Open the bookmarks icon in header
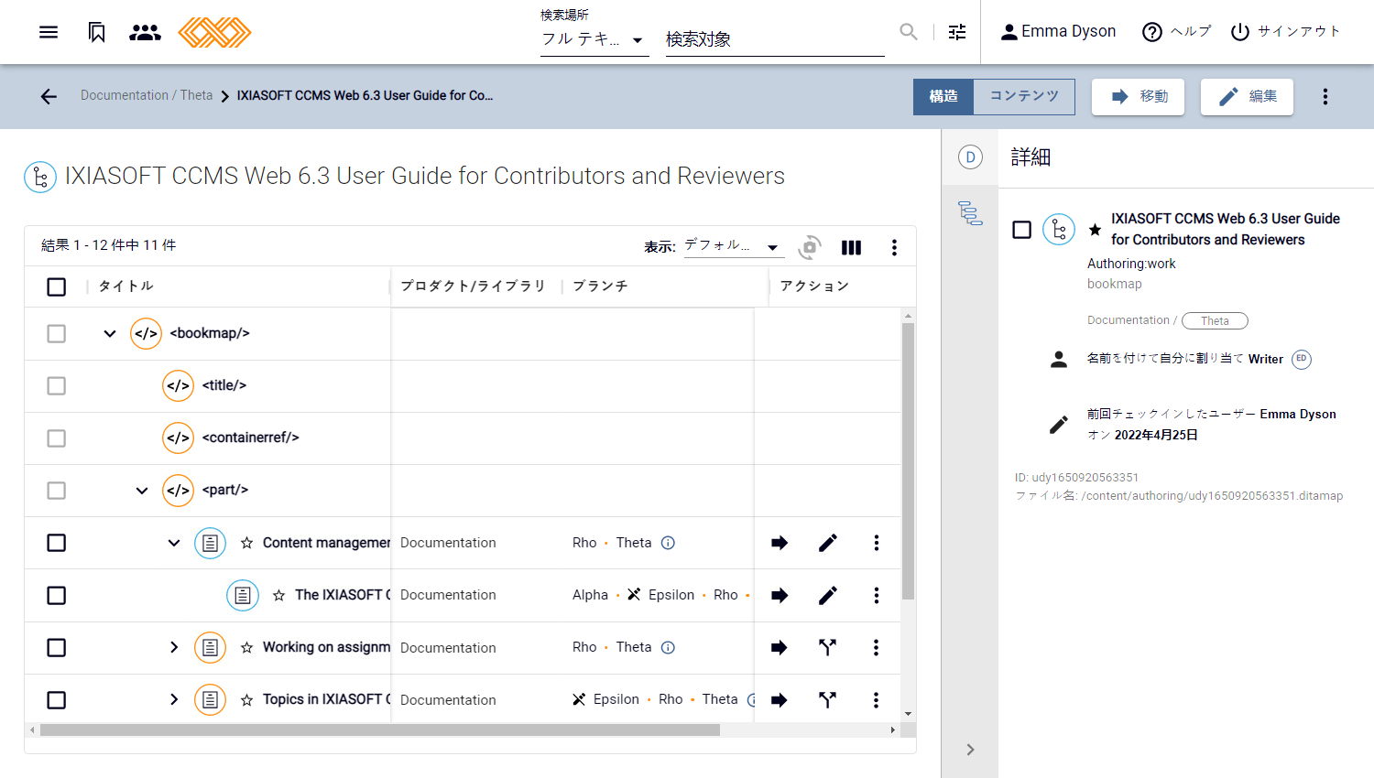This screenshot has width=1374, height=778. (x=97, y=32)
